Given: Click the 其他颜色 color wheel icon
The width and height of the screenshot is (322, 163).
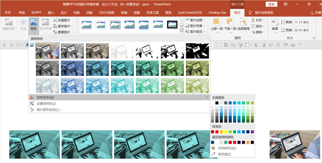Looking at the screenshot, I should click(x=213, y=148).
